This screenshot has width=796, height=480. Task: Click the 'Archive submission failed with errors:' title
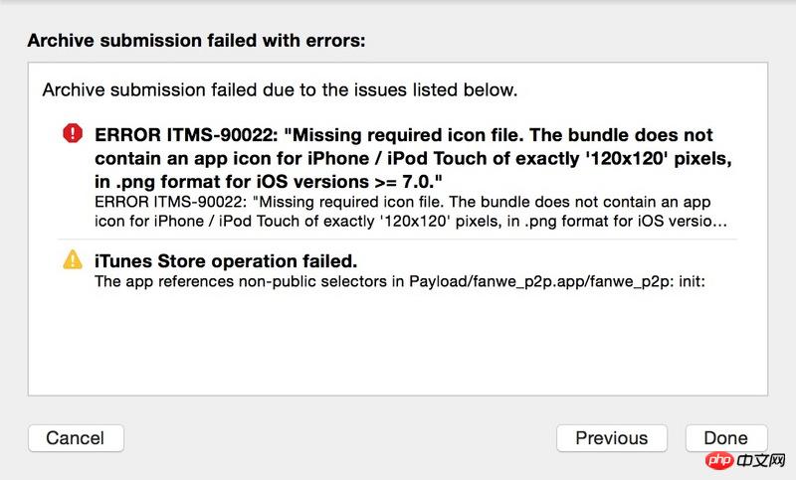point(196,41)
